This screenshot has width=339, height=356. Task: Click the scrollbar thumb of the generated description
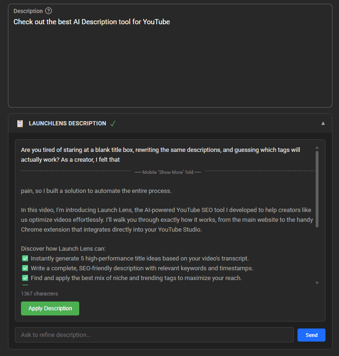[x=317, y=189]
